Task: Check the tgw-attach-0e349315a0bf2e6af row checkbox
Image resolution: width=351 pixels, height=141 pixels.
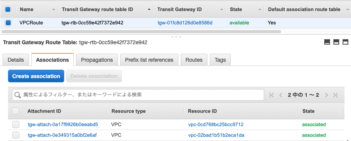Action: (16, 135)
